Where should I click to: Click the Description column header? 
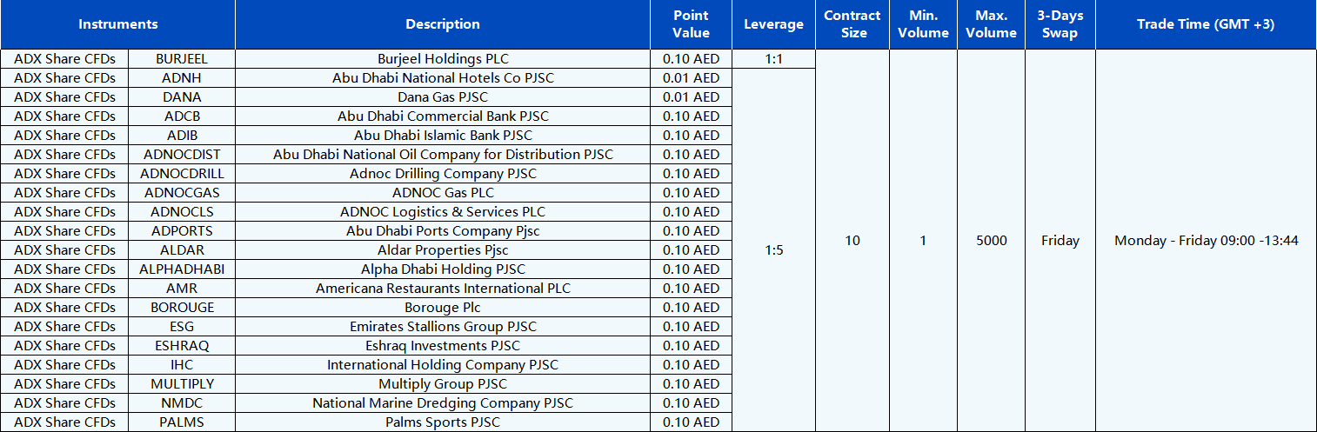(x=442, y=24)
